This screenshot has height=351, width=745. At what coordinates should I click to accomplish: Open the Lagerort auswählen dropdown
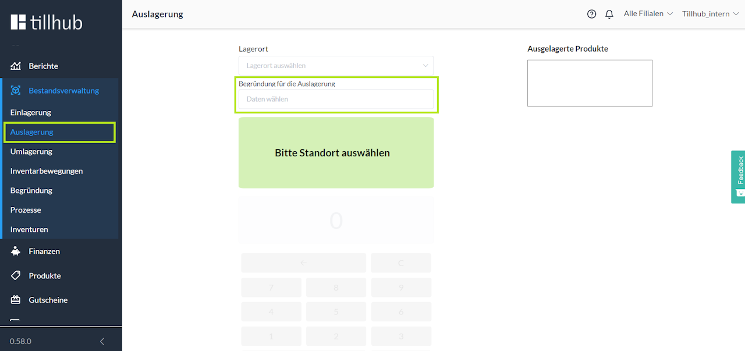[336, 66]
